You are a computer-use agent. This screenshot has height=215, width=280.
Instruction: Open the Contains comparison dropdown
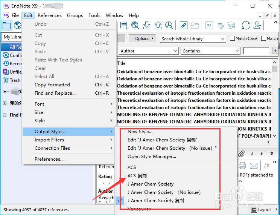[210, 51]
